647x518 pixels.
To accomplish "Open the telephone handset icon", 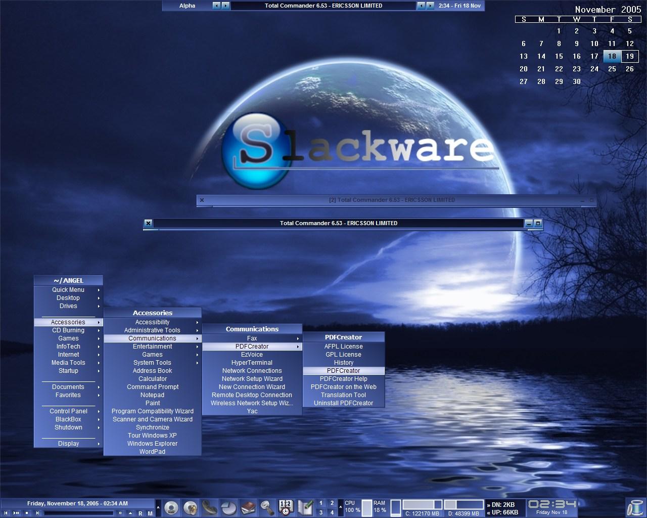I will click(209, 507).
